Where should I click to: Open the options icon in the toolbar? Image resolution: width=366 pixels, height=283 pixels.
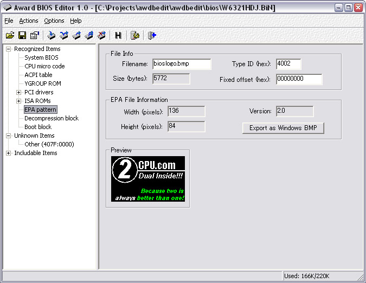pos(136,36)
